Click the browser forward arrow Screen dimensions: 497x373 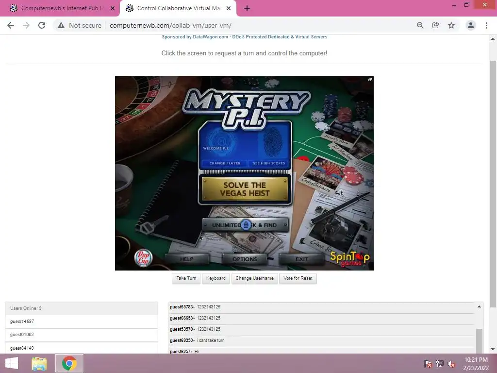(x=26, y=25)
